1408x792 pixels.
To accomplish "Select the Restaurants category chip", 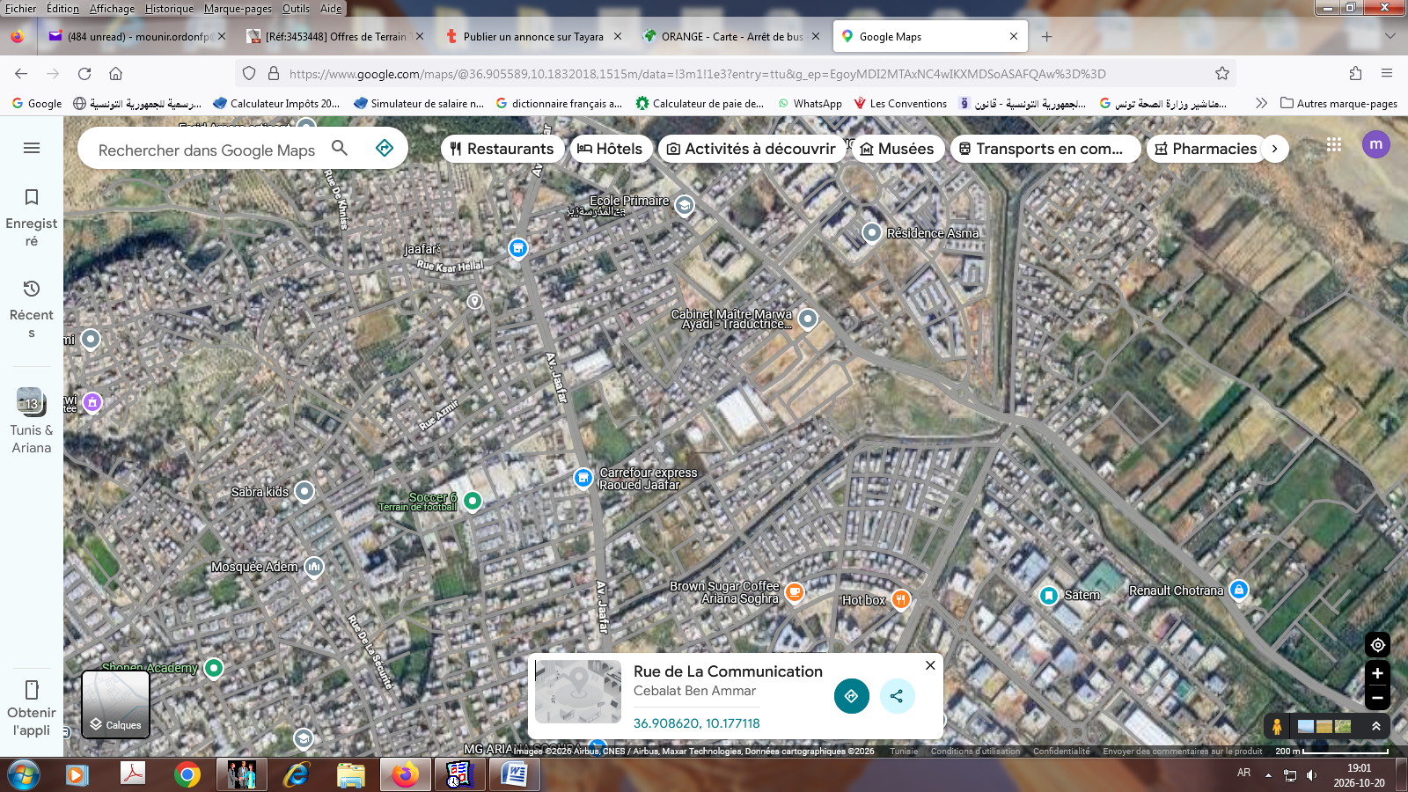I will coord(502,149).
